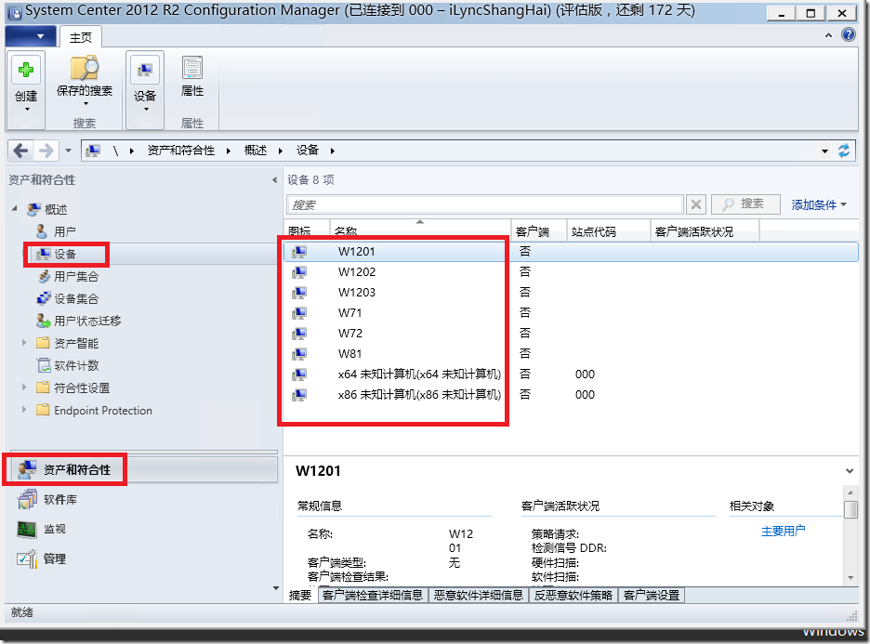This screenshot has width=870, height=644.
Task: Open the blue application menu dropdown
Action: 30,36
